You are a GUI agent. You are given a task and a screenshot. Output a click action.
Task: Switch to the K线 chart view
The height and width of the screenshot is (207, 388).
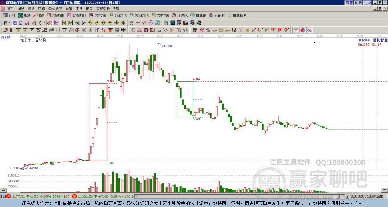click(x=39, y=15)
